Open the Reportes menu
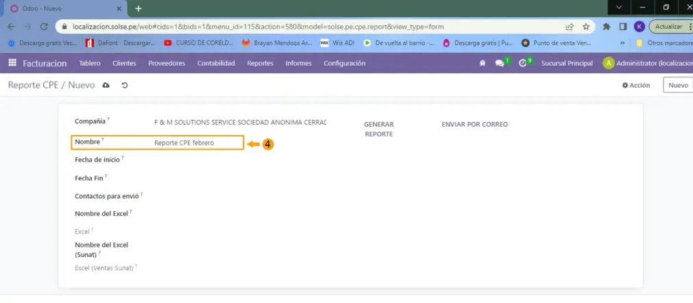 coord(260,63)
